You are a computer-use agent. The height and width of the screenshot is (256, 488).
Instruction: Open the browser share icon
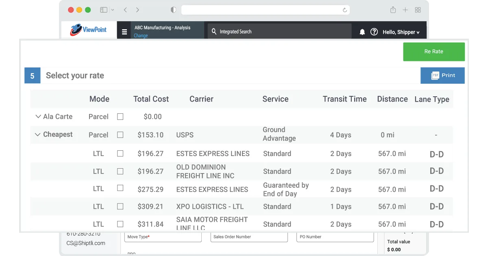393,10
